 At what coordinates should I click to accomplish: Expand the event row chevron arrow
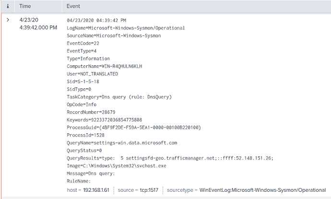click(x=7, y=20)
